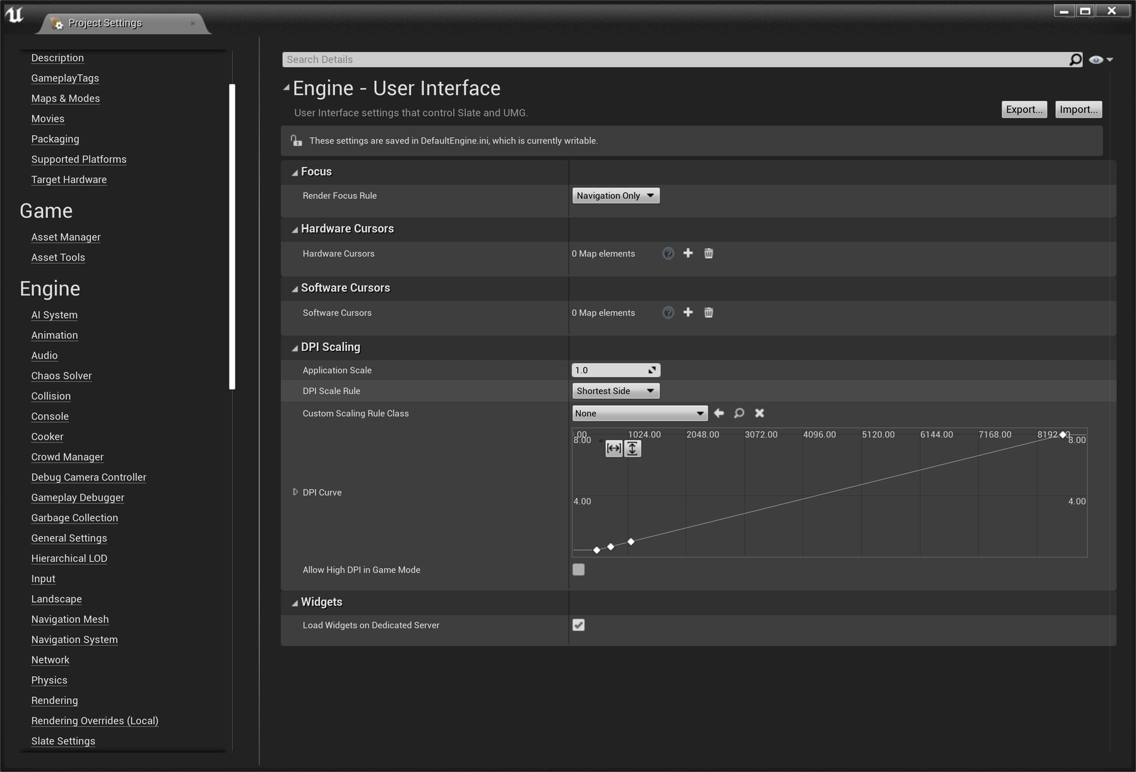Go to Supported Platforms settings

79,159
